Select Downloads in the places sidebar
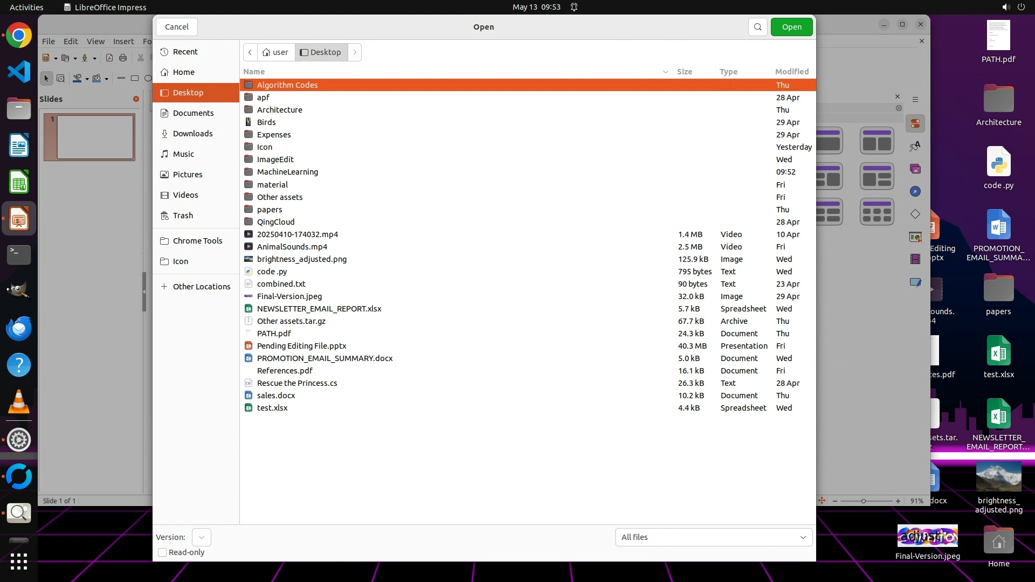Image resolution: width=1035 pixels, height=582 pixels. (192, 134)
